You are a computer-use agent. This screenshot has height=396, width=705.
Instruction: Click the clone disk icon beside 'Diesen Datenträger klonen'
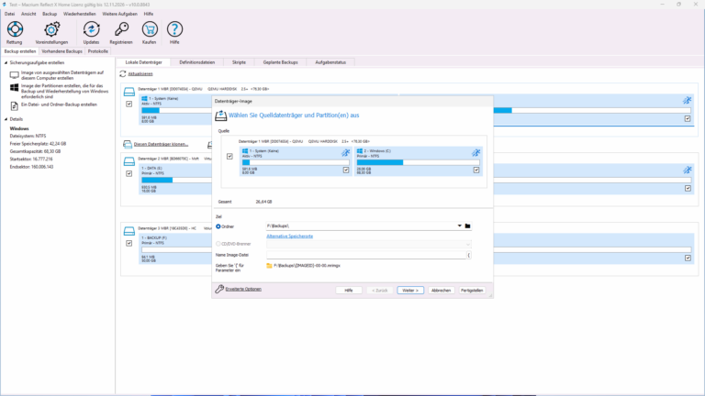tap(128, 144)
